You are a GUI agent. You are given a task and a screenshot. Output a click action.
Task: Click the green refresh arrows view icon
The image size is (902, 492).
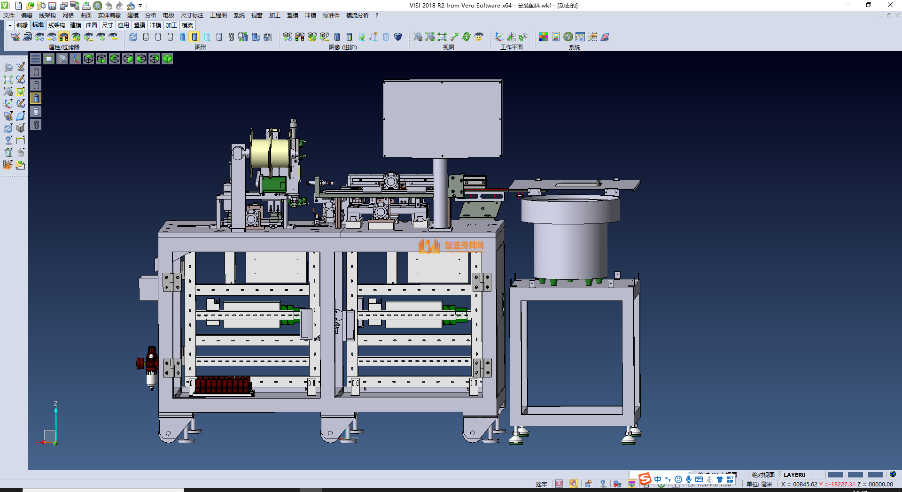467,37
